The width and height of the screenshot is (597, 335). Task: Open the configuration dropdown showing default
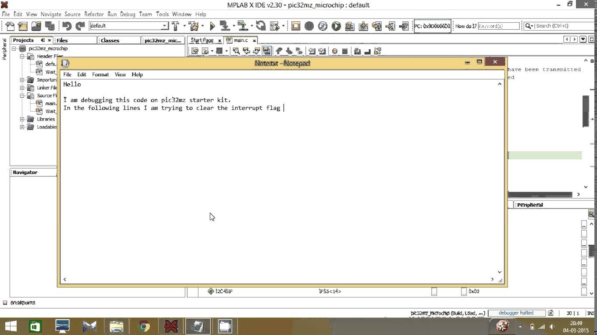pos(164,26)
